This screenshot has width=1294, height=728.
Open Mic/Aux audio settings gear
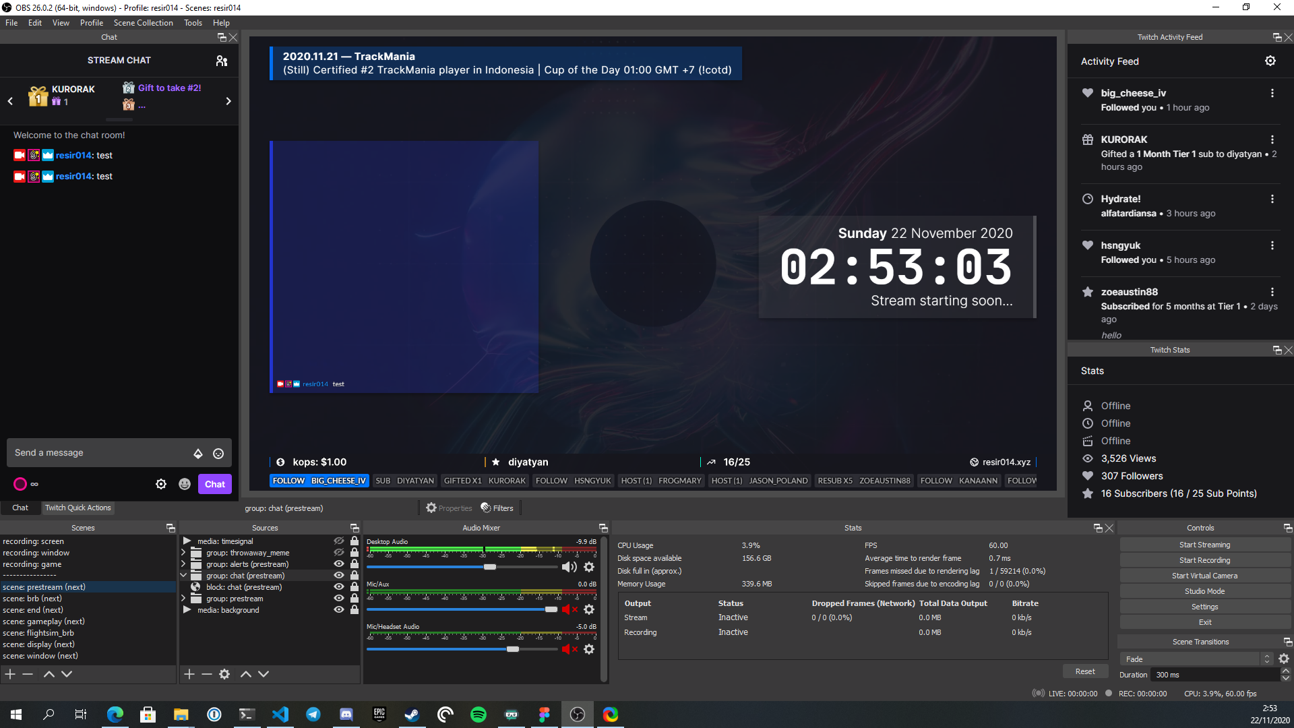589,609
